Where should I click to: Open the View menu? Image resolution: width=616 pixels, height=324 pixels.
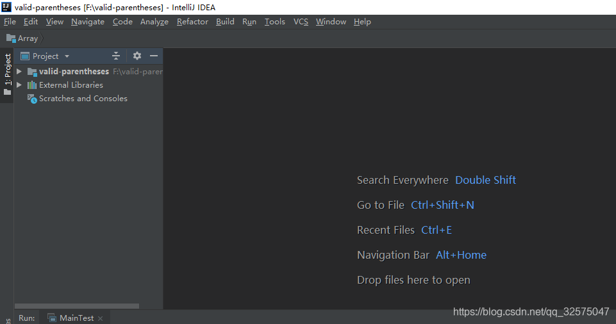54,22
